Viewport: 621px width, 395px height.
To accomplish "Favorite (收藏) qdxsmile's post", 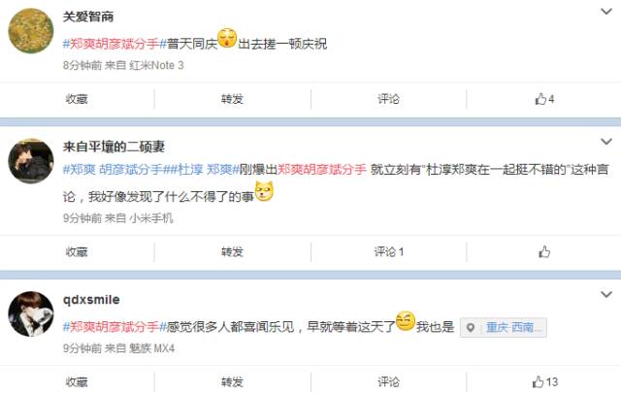I will [77, 382].
